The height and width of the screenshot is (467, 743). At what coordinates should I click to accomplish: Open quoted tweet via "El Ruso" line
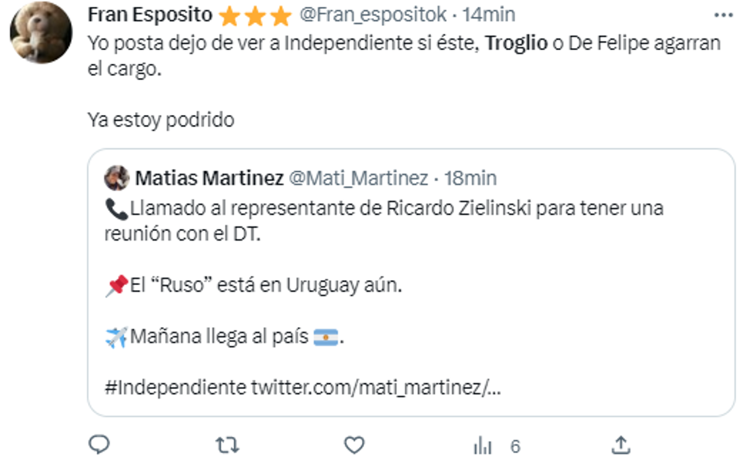266,287
